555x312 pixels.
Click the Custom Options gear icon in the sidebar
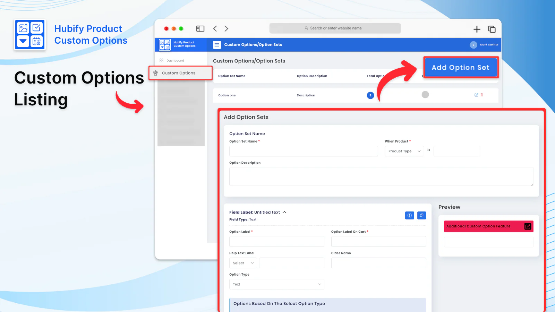click(x=155, y=73)
